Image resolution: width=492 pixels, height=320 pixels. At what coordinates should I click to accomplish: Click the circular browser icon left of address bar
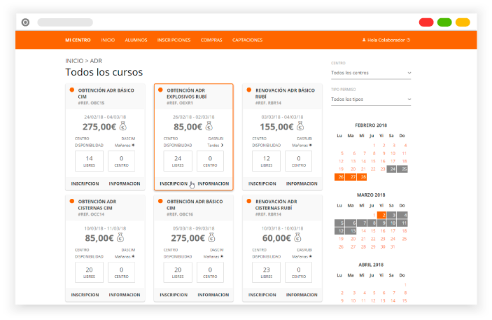25,22
